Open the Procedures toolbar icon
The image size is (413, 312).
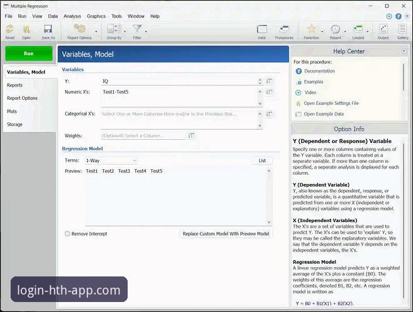[284, 29]
